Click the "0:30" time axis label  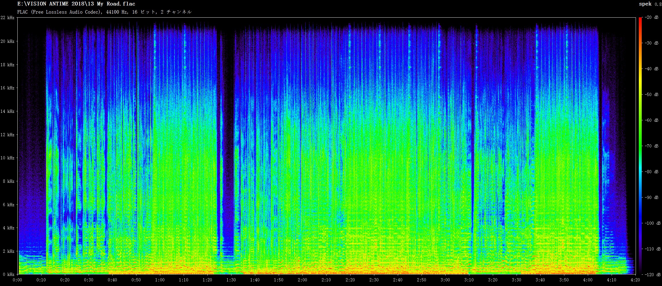click(x=89, y=280)
